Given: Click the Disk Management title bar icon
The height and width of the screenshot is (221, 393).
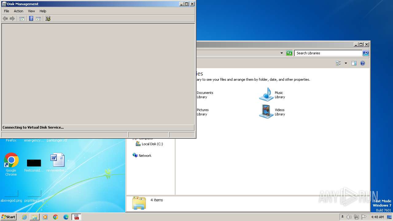Looking at the screenshot, I should tap(4, 4).
